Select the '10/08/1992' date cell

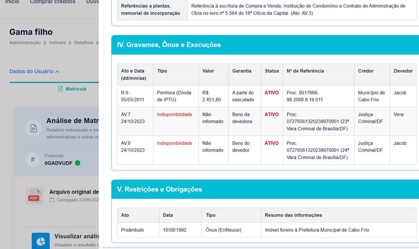click(x=181, y=230)
